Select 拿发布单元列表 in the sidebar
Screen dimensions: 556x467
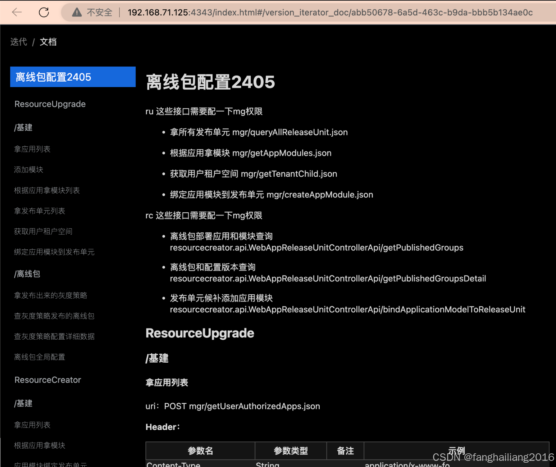[x=40, y=211]
